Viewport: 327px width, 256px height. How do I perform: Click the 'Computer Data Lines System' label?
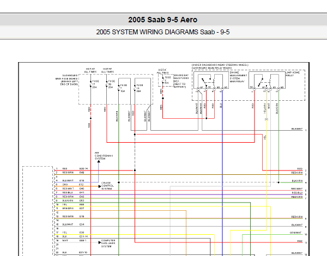point(108,243)
